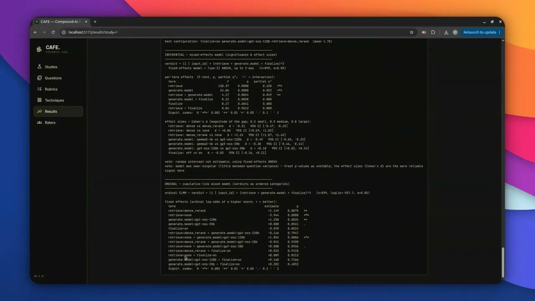The height and width of the screenshot is (301, 535).
Task: Click 'retrieve: dense_rerank vs none' effect size line
Action: 227,135
